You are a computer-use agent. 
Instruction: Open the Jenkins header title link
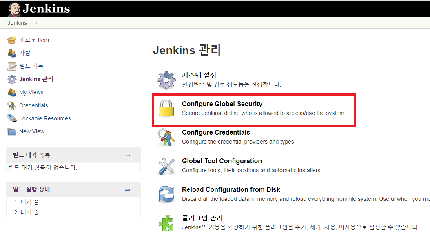point(46,9)
